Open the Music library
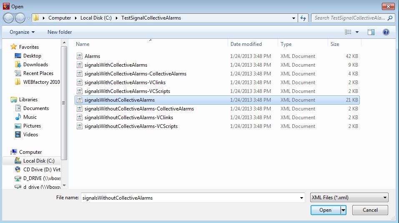Image resolution: width=399 pixels, height=223 pixels. point(26,117)
